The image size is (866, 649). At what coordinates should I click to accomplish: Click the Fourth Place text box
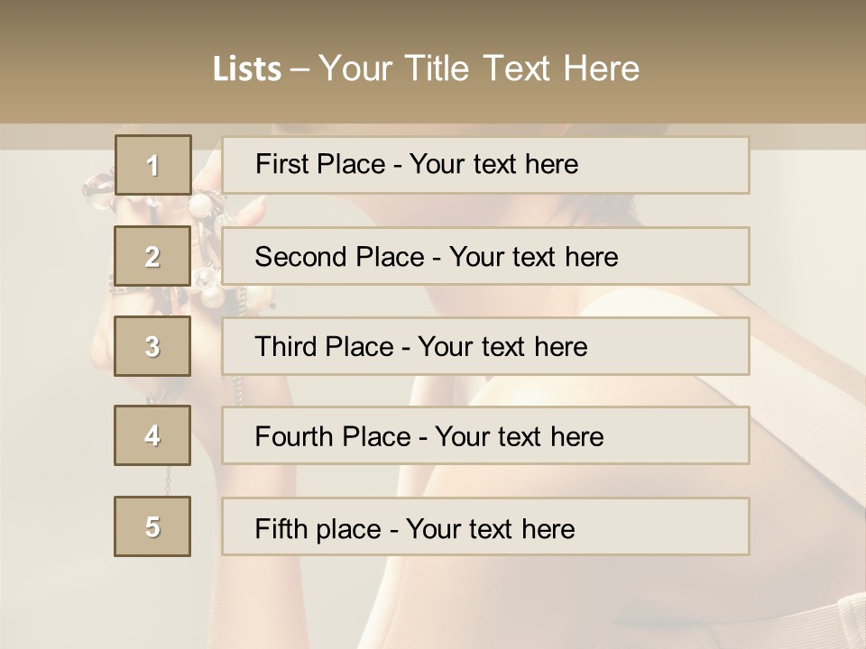pos(485,435)
